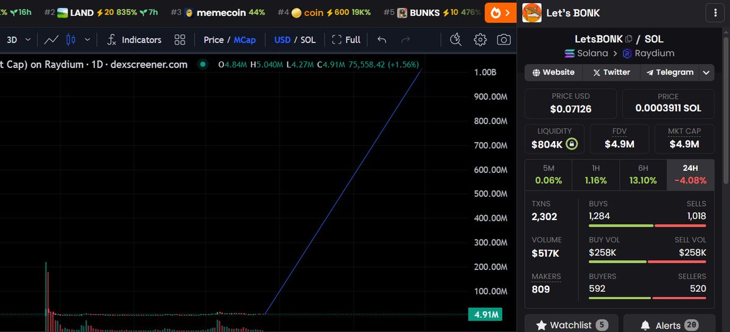Click the MKT CAP $4.9M box
Image resolution: width=730 pixels, height=332 pixels.
[684, 139]
